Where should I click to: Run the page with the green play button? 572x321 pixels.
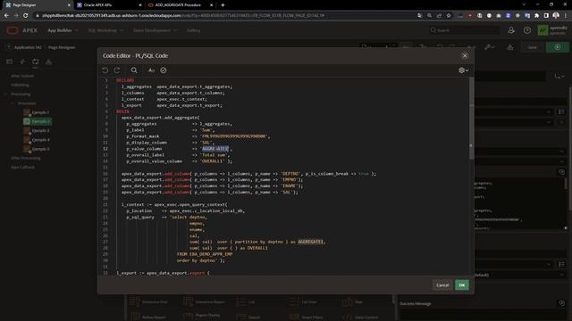click(x=558, y=47)
